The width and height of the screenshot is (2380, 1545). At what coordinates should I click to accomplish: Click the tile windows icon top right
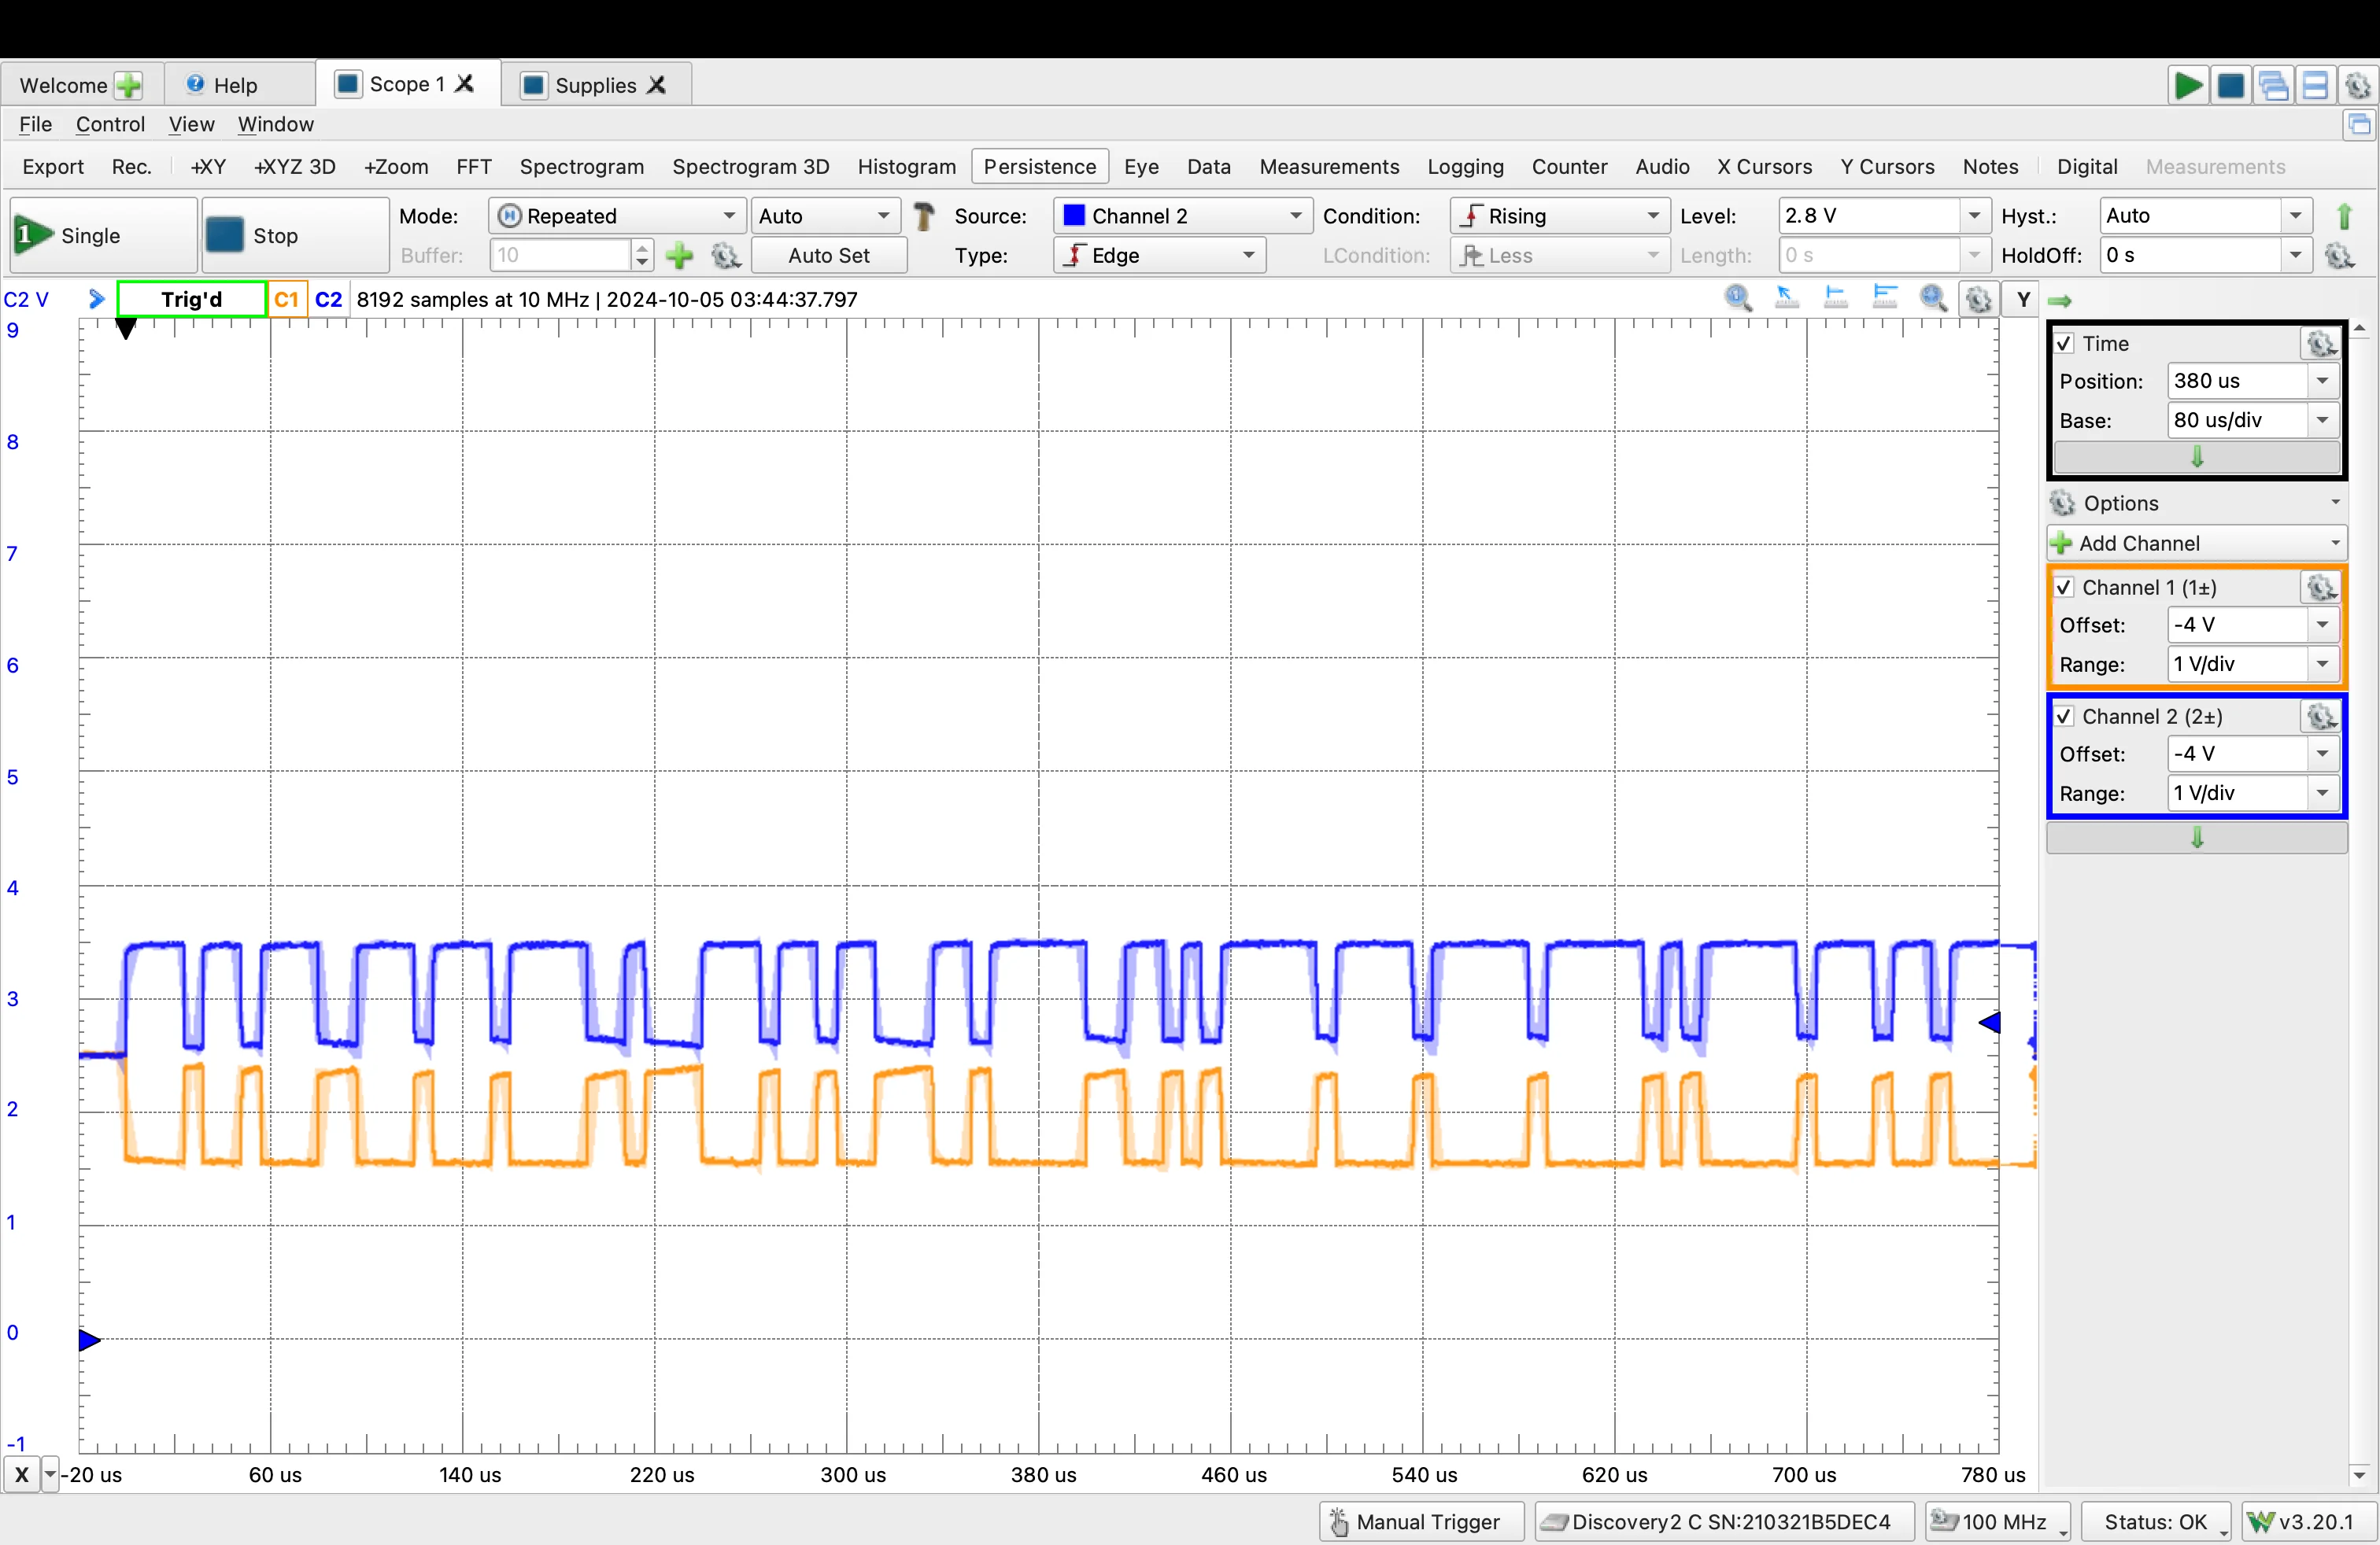[x=2314, y=85]
